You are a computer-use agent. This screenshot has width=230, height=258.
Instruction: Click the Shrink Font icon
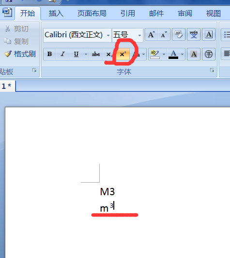point(164,34)
